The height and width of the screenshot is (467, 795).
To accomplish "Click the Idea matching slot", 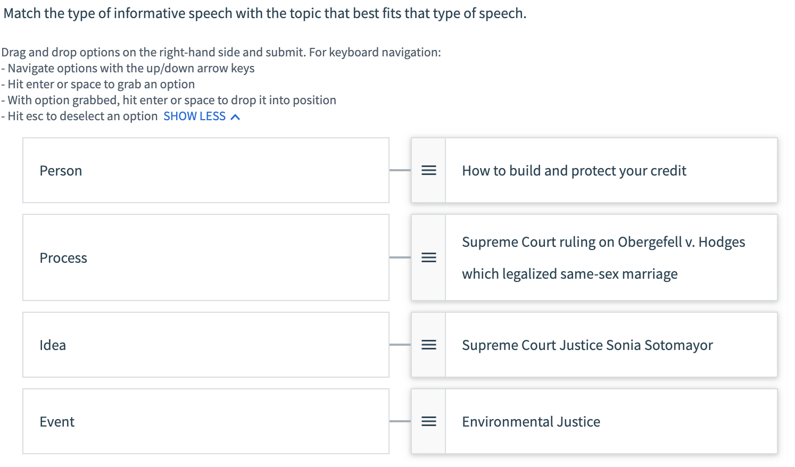I will point(205,345).
